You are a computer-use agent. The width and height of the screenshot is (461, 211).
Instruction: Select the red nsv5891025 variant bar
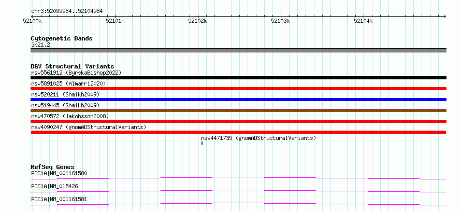click(238, 89)
